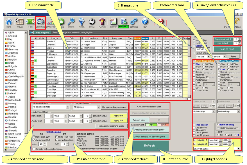Open the UPCOMING games icon
247x165 pixels.
click(40, 23)
